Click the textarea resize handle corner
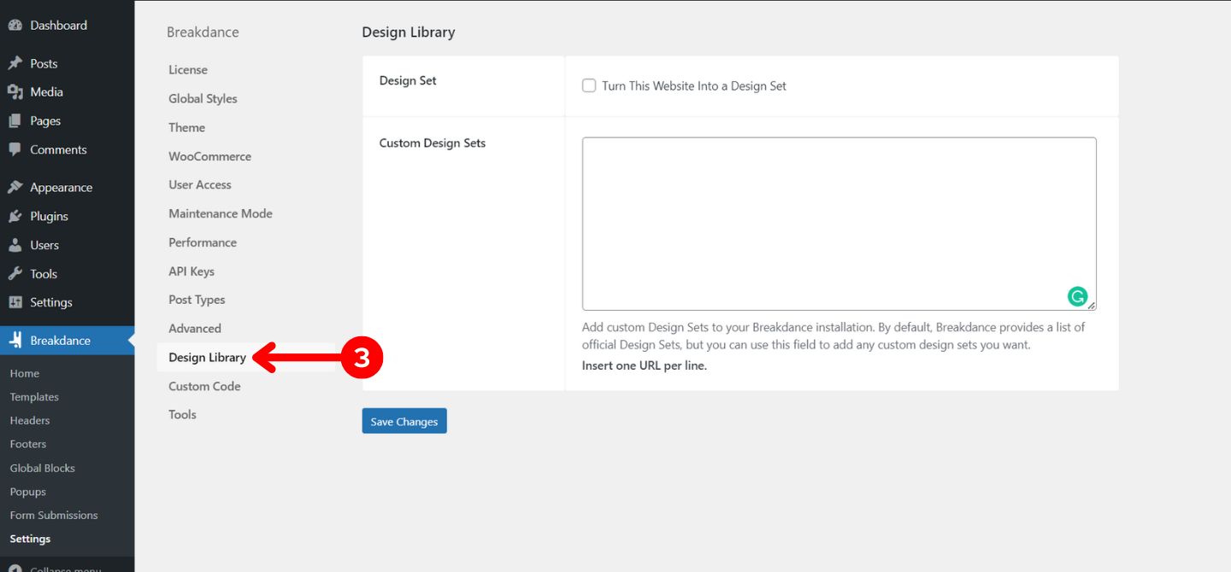Image resolution: width=1231 pixels, height=572 pixels. point(1092,306)
